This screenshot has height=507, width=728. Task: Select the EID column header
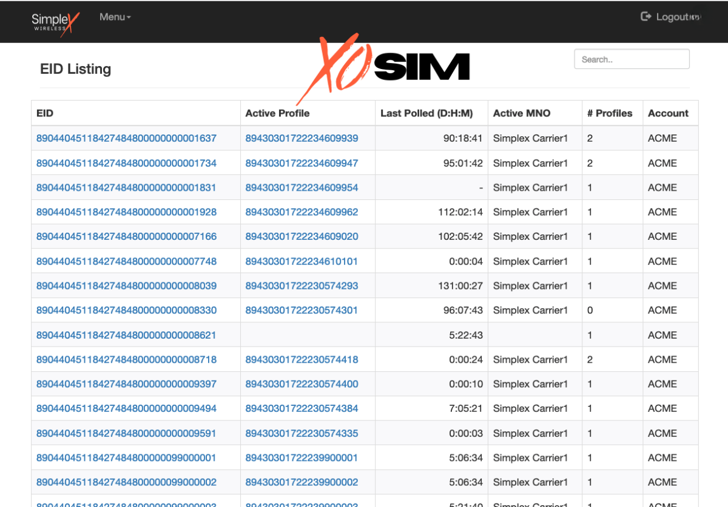[45, 113]
